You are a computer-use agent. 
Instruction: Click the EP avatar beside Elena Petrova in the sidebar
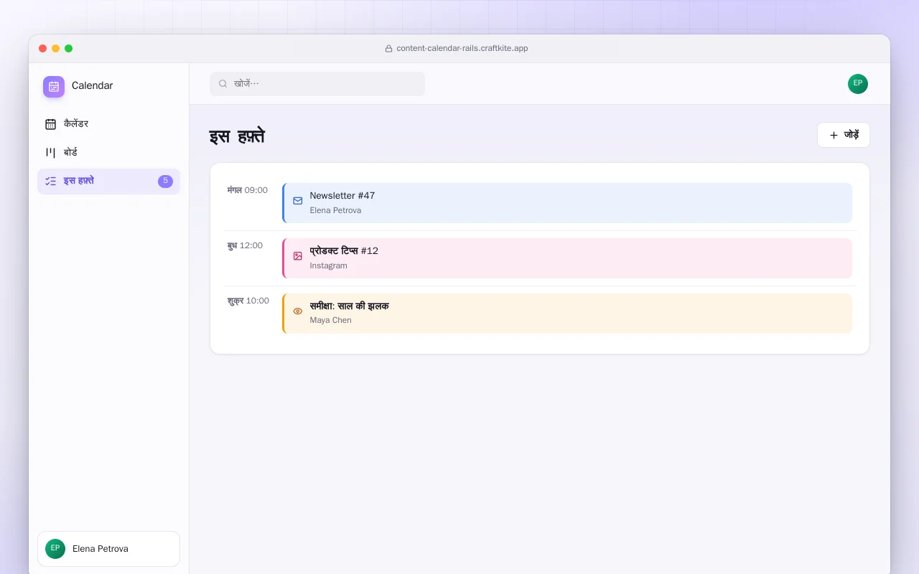tap(55, 549)
